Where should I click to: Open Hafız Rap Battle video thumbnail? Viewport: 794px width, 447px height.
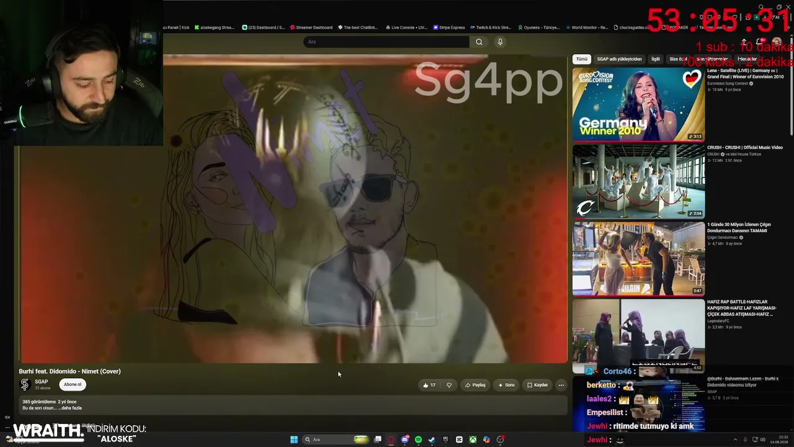point(638,335)
